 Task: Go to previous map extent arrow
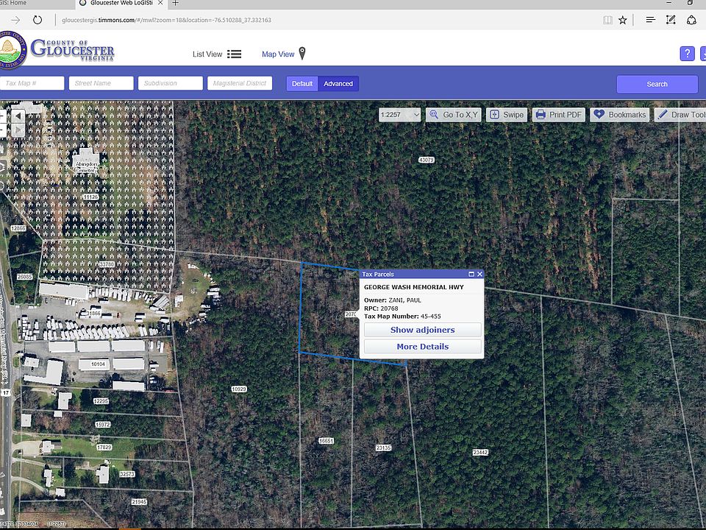point(18,116)
